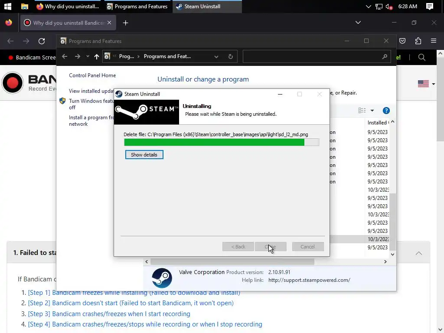This screenshot has height=333, width=444.
Task: Click the Back button in Steam Uninstall
Action: [238, 247]
